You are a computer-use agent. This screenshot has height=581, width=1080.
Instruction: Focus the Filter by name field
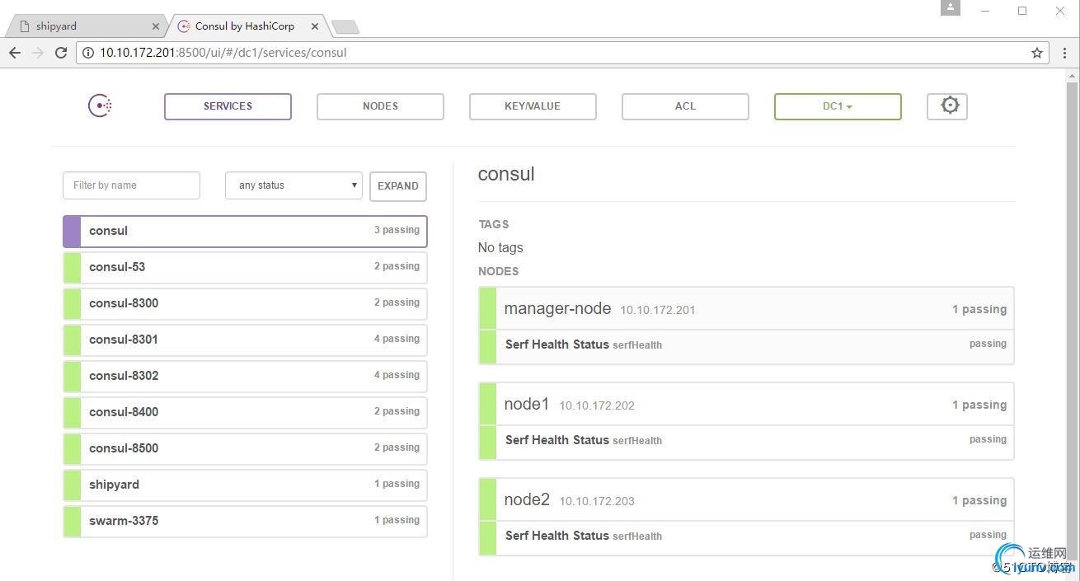(x=131, y=185)
